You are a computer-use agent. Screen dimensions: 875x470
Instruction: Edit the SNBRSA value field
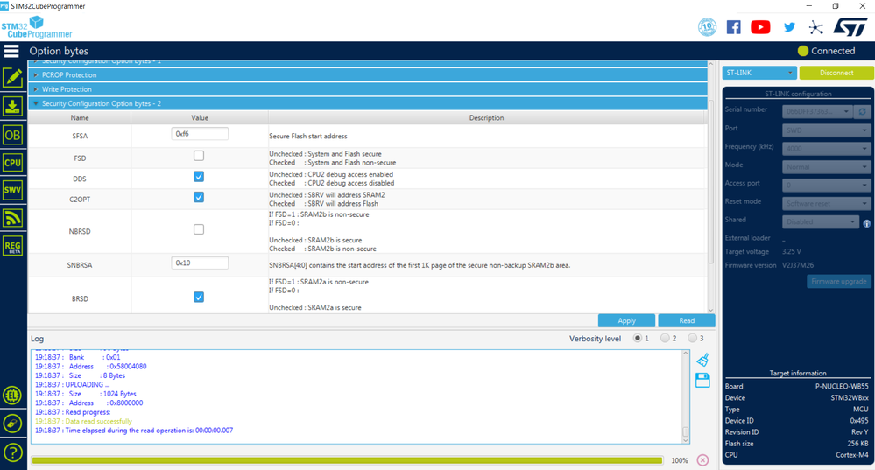coord(199,263)
